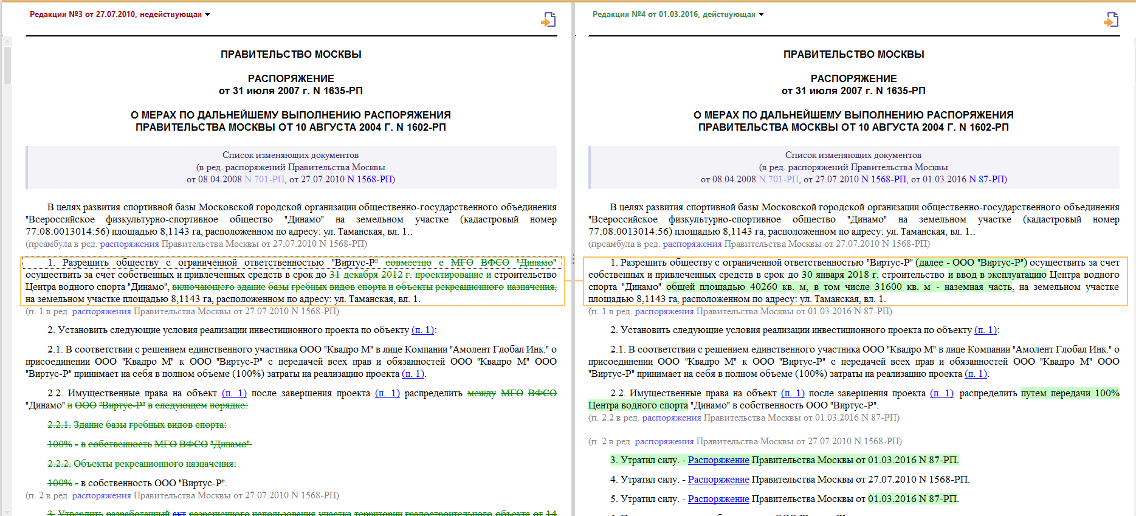Open 'распоряжения' link in right п. 2 note

[664, 441]
